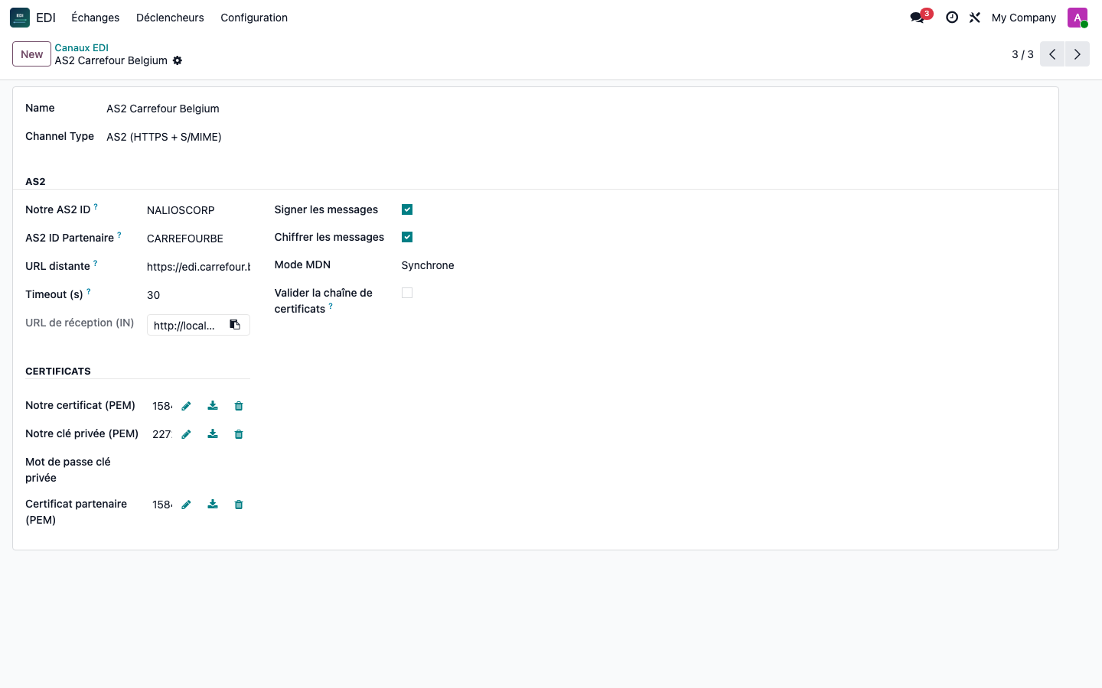Edit partner AS2 ID CARREFOURBE
The width and height of the screenshot is (1102, 688).
click(x=198, y=239)
